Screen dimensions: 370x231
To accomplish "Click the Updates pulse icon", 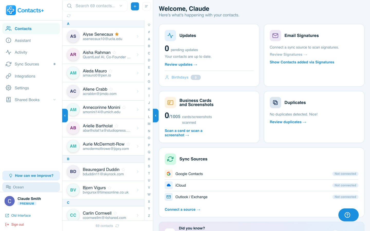I will coord(170,36).
